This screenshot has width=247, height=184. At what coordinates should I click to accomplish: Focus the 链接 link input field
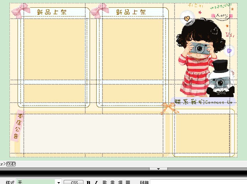point(198,182)
